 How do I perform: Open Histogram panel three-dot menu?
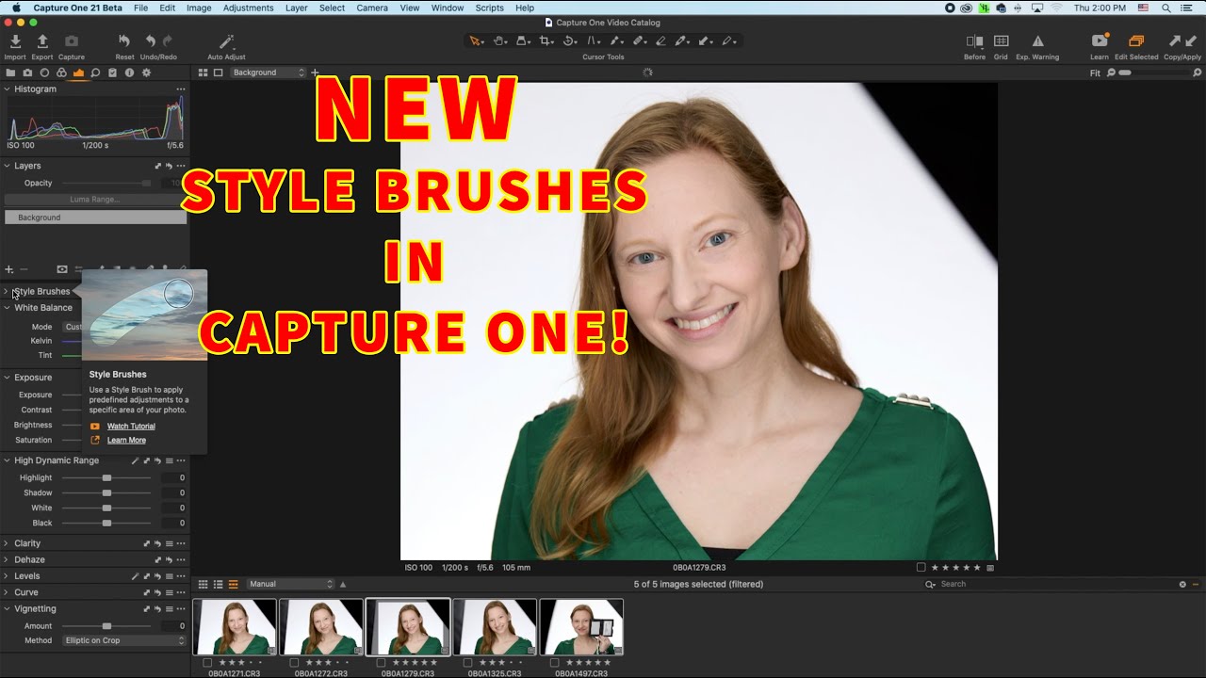(x=180, y=89)
